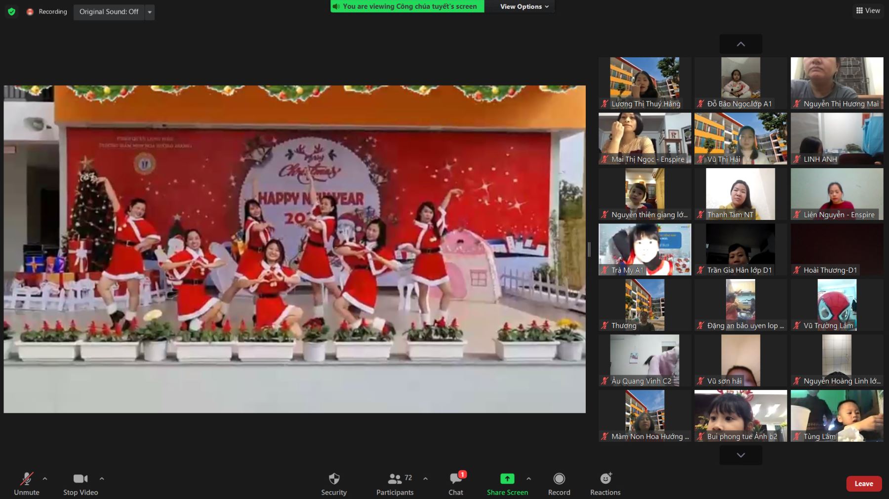
Task: Expand video options arrow beside Stop Video
Action: pyautogui.click(x=102, y=478)
